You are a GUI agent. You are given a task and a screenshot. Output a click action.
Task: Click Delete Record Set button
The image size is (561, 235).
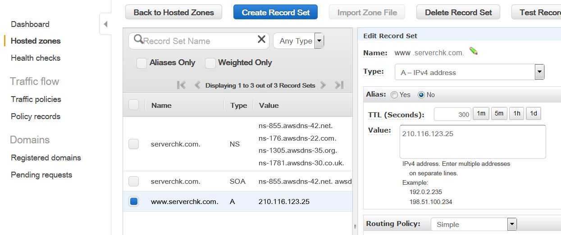click(458, 12)
